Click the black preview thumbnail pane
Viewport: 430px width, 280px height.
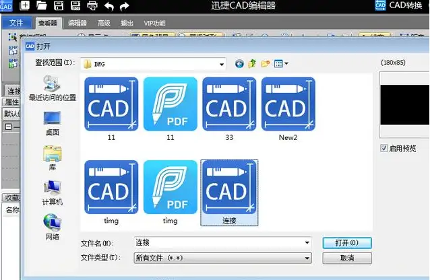[x=405, y=104]
